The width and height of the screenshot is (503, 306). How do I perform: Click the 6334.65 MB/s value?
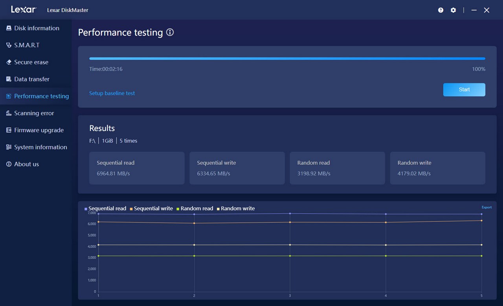[x=213, y=173]
